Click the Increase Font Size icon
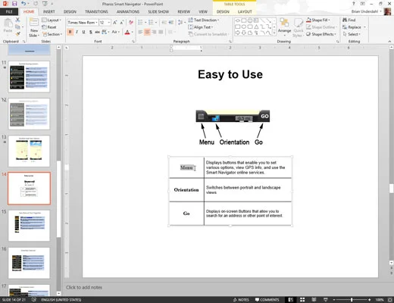The width and height of the screenshot is (394, 303). coord(115,23)
